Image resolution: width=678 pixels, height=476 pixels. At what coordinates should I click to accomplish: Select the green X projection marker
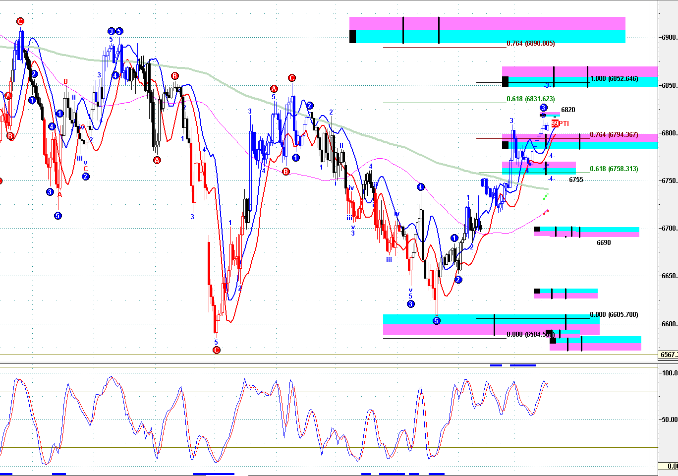(x=545, y=197)
